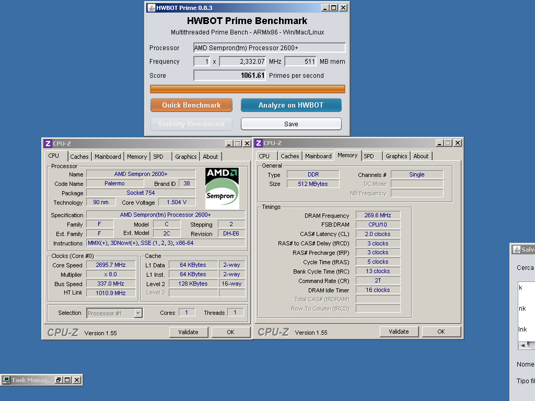Minimize the left CPU-Z window
Image resolution: width=535 pixels, height=401 pixels.
(x=229, y=144)
